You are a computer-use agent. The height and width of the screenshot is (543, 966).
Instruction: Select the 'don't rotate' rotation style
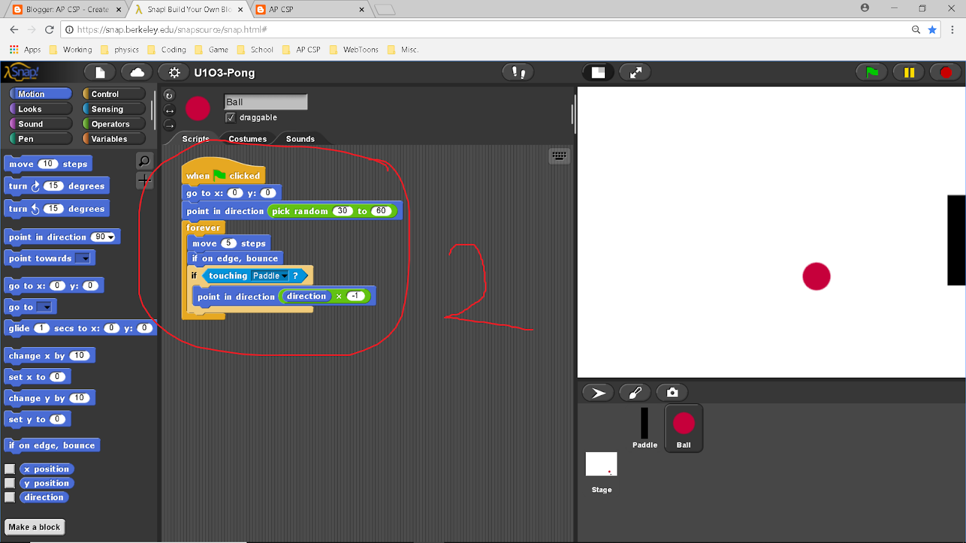(x=169, y=125)
